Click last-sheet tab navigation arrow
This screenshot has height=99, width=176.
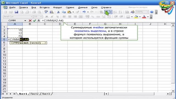click(14, 94)
